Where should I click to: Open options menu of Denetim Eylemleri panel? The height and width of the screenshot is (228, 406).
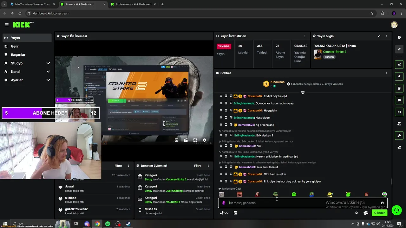click(x=208, y=166)
